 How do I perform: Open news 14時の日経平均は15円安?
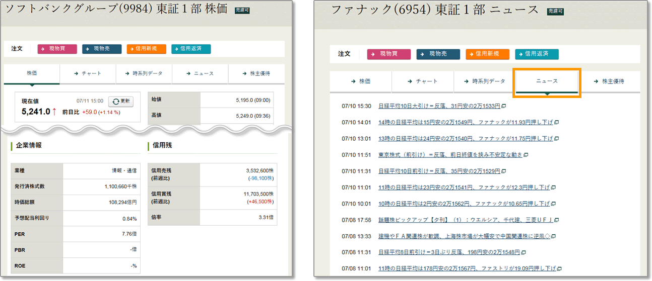(x=465, y=122)
